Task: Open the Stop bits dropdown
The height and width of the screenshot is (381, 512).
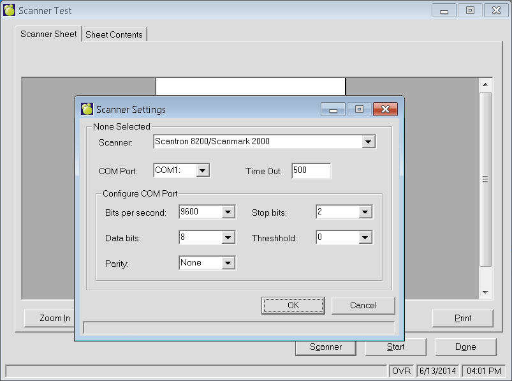Action: point(365,212)
